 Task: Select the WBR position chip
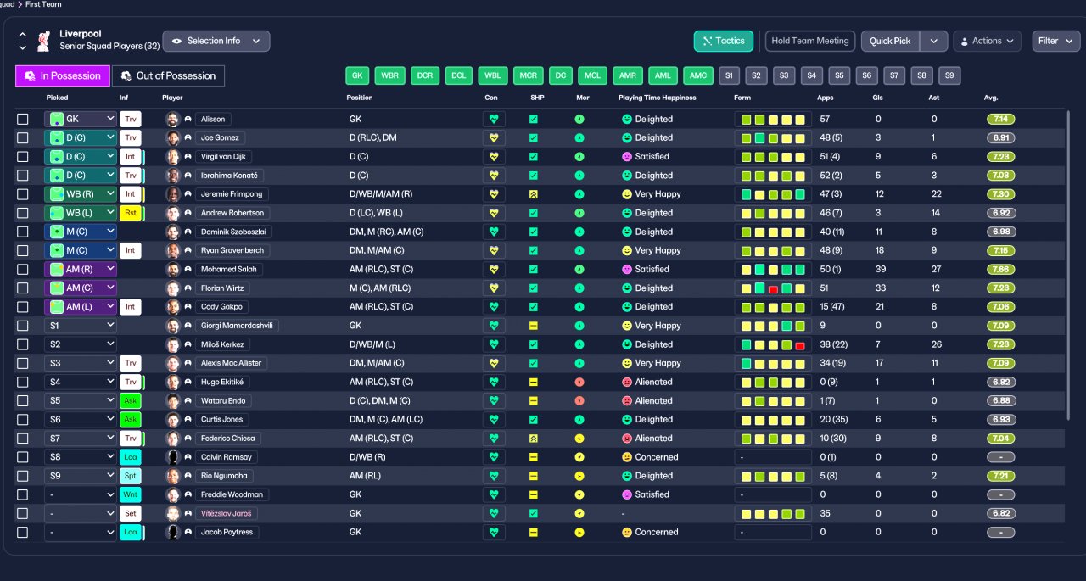389,75
